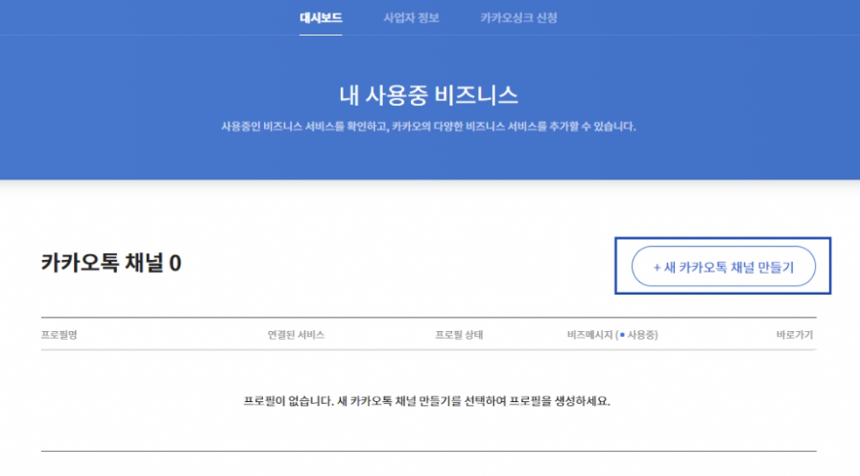860x476 pixels.
Task: Click the 사용중인 비즈니스 서비스를 확인하고 subtitle
Action: point(428,127)
